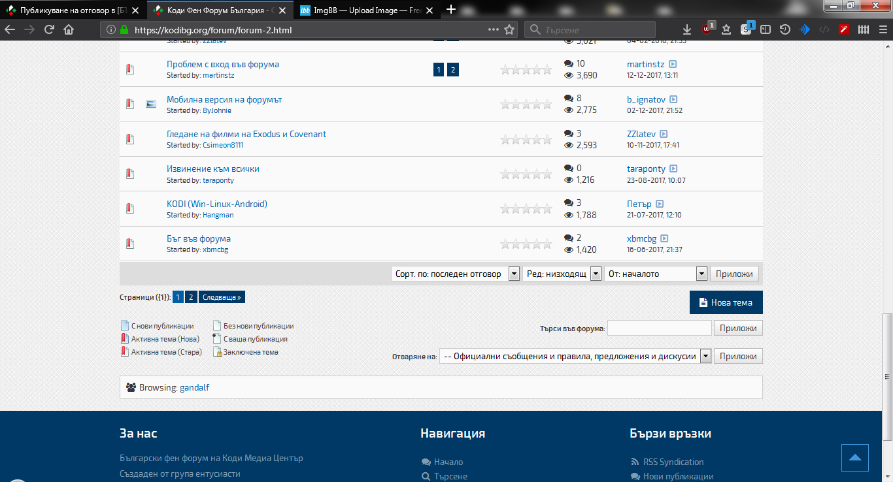893x482 pixels.
Task: Open topic Гледане на филми на Exodus и Covenant
Action: click(x=246, y=134)
